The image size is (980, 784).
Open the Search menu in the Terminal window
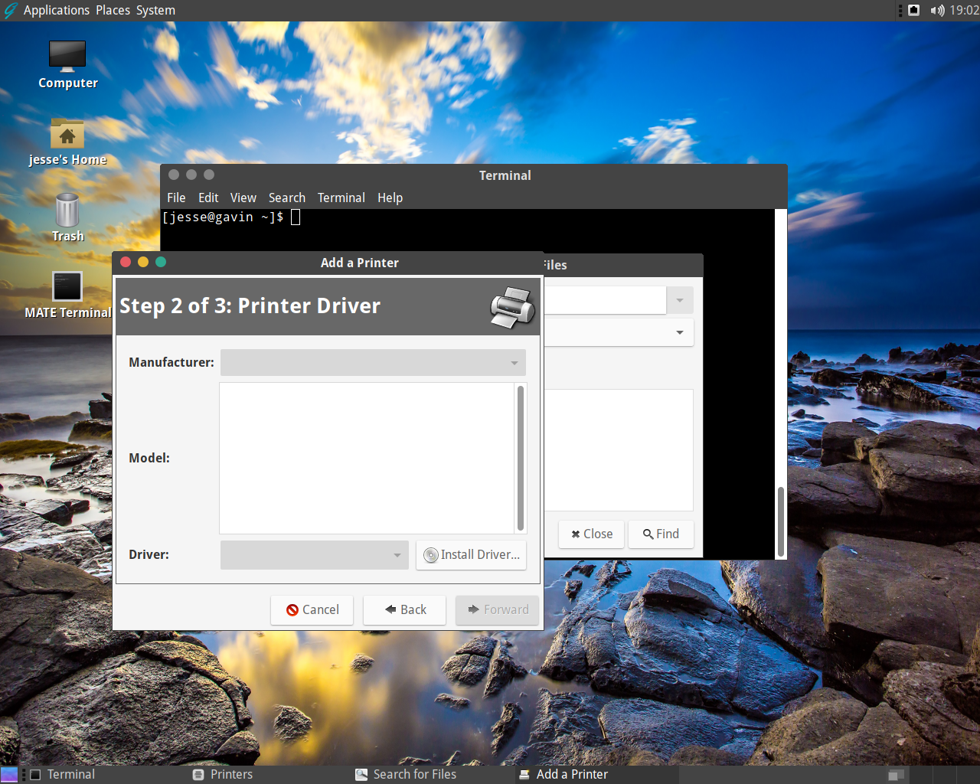[287, 198]
